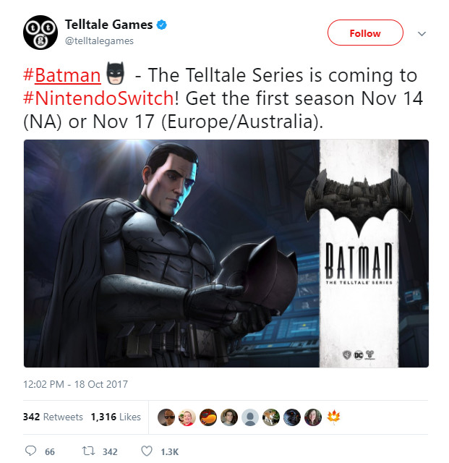Open the #NintendoSwitch hashtag link
The height and width of the screenshot is (463, 449).
coord(98,98)
